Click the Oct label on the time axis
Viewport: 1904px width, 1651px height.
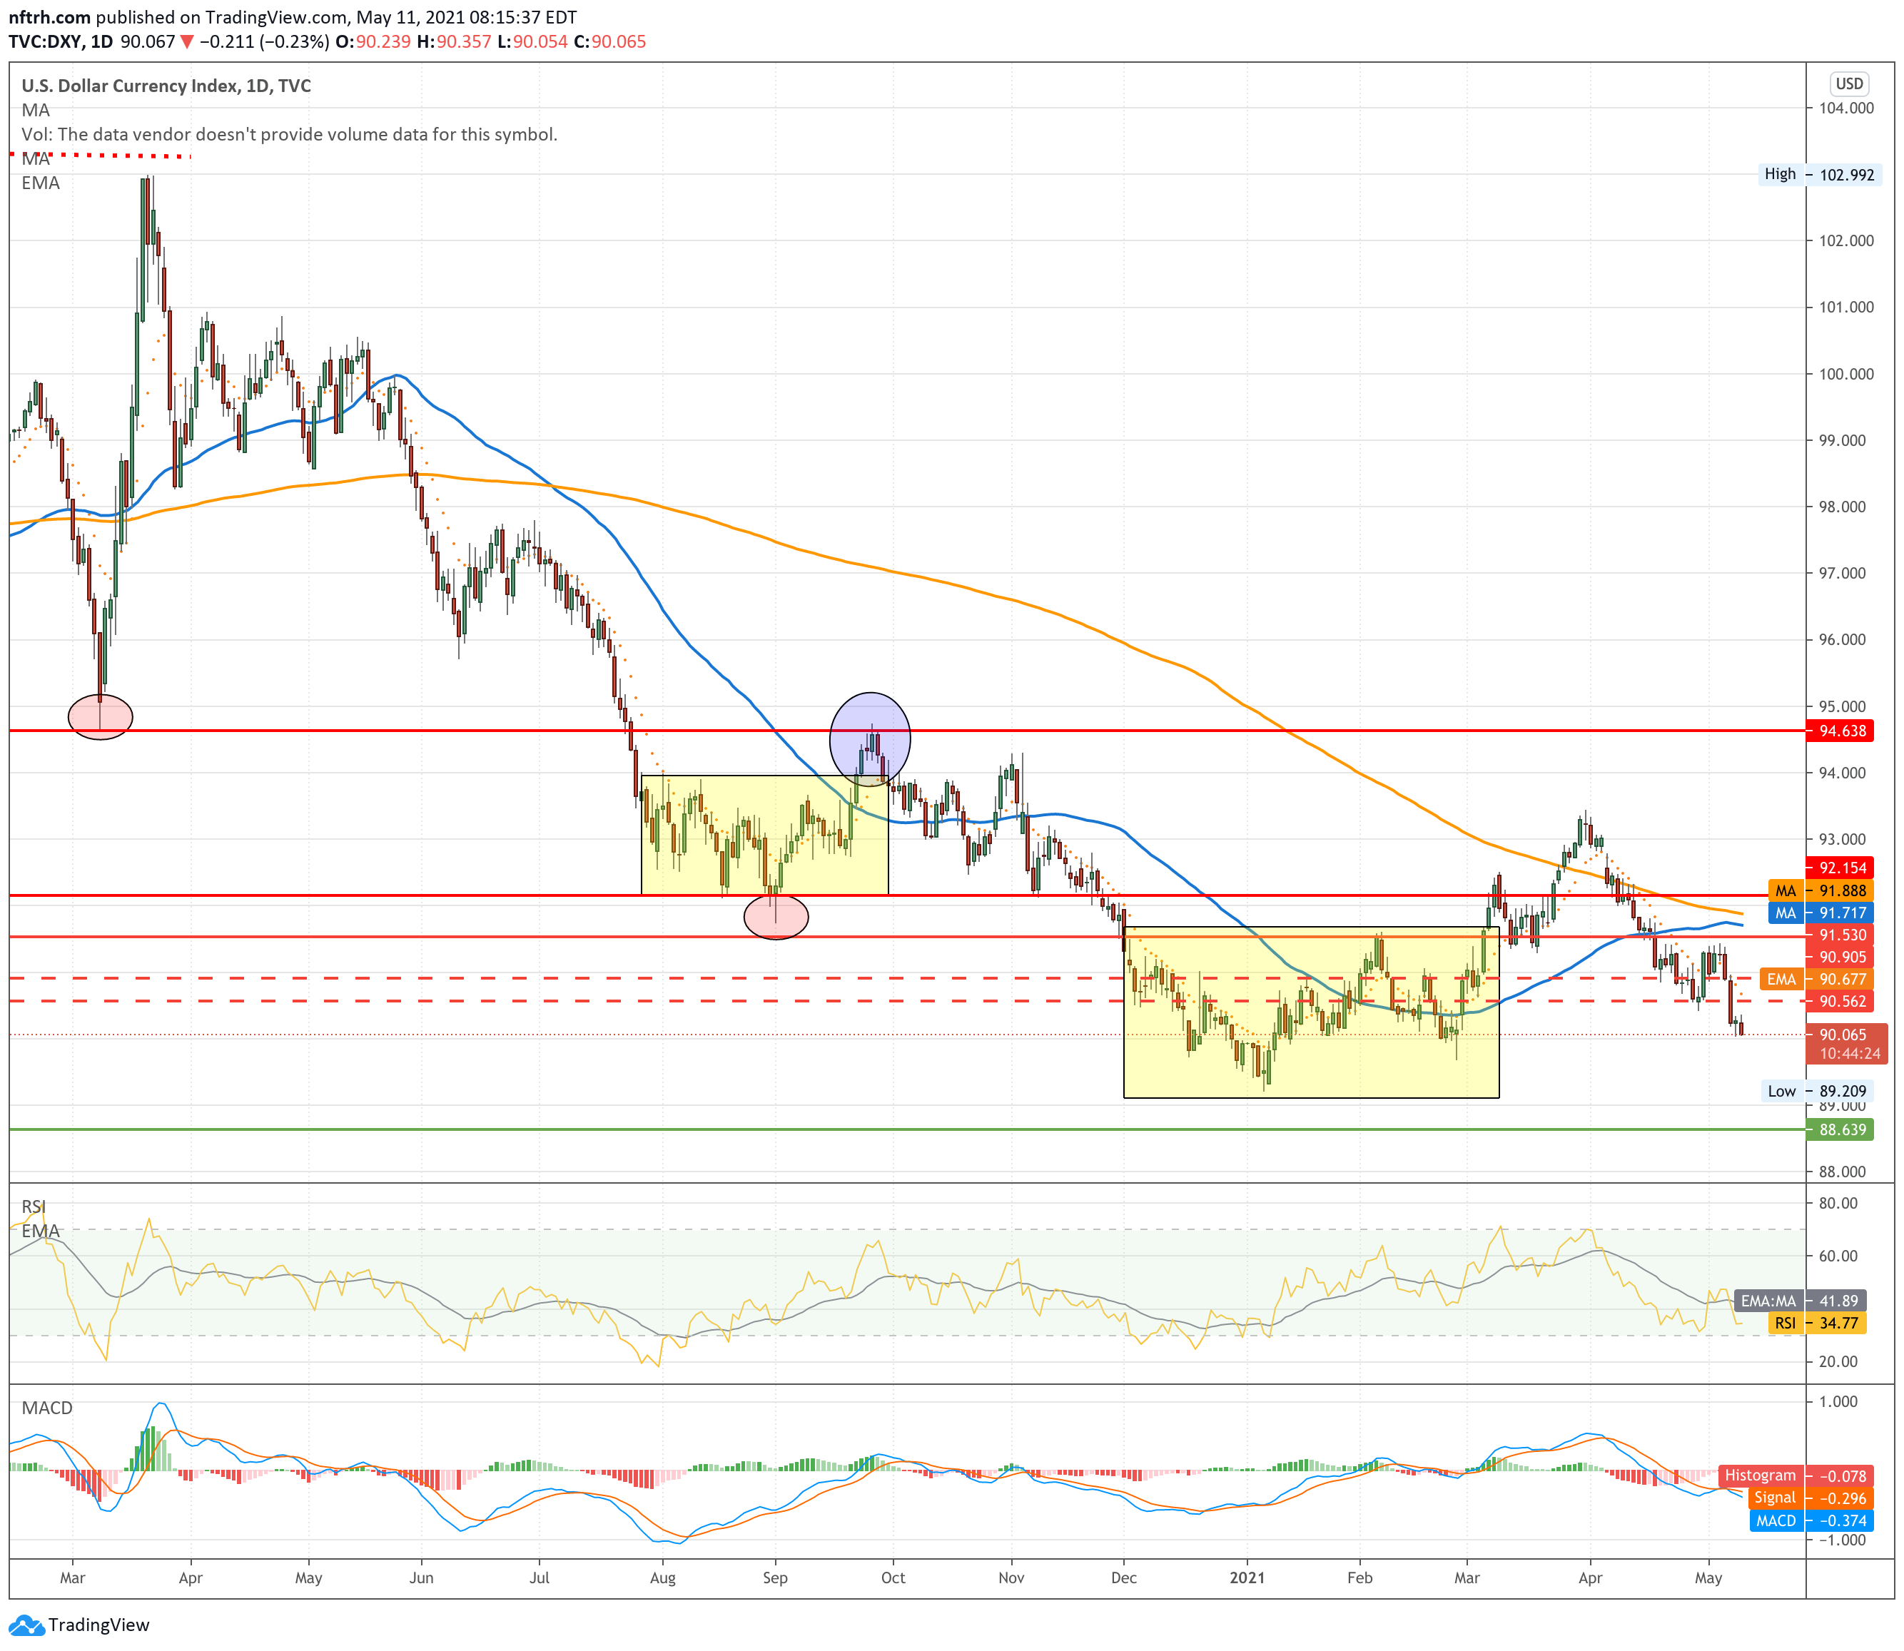tap(893, 1578)
